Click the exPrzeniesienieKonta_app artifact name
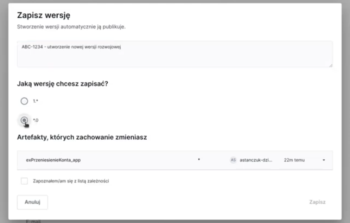The image size is (350, 223). pyautogui.click(x=53, y=160)
